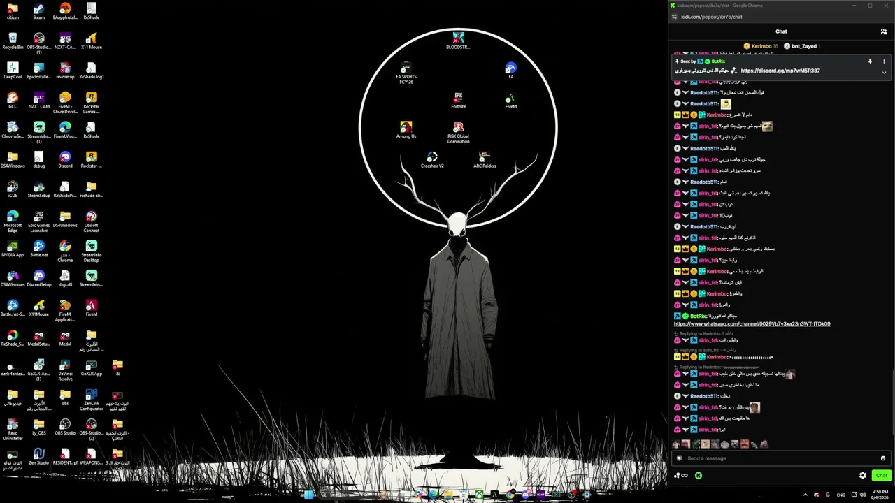Launch iCUE from the desktop

pyautogui.click(x=13, y=190)
